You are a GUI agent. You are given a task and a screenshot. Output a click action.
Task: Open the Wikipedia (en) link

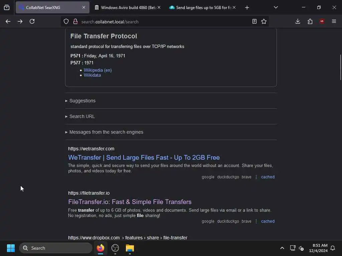point(98,70)
